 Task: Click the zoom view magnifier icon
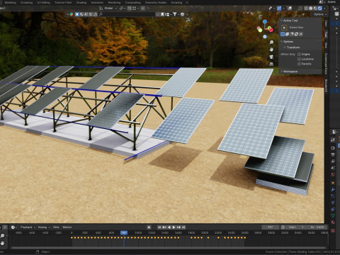(x=271, y=42)
